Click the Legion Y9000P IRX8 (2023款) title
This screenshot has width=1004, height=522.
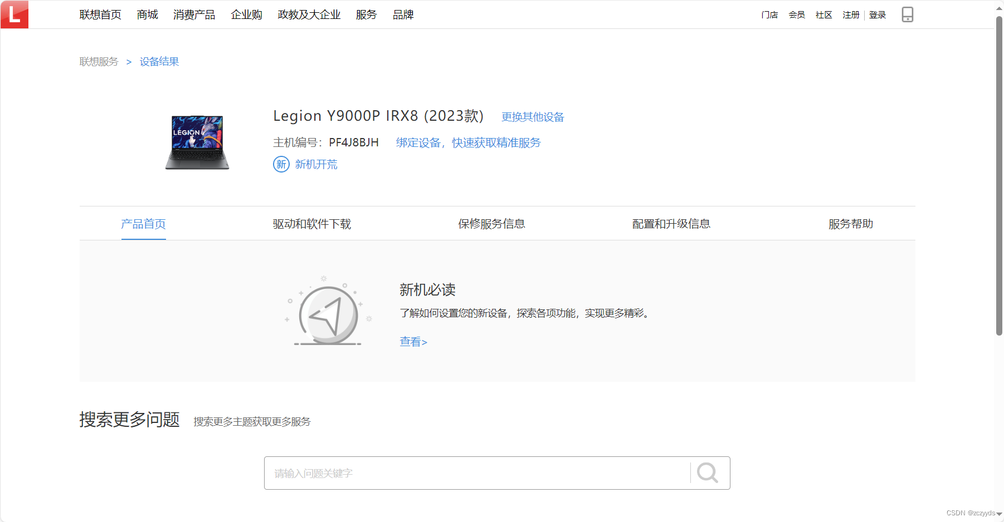pyautogui.click(x=378, y=116)
